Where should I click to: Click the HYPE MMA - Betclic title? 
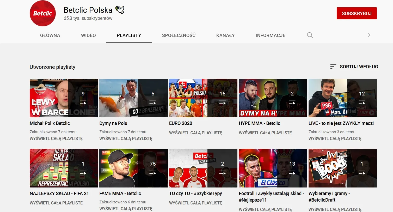(260, 123)
